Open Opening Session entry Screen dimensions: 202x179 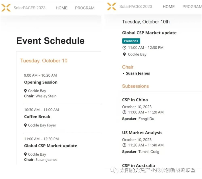[41, 82]
